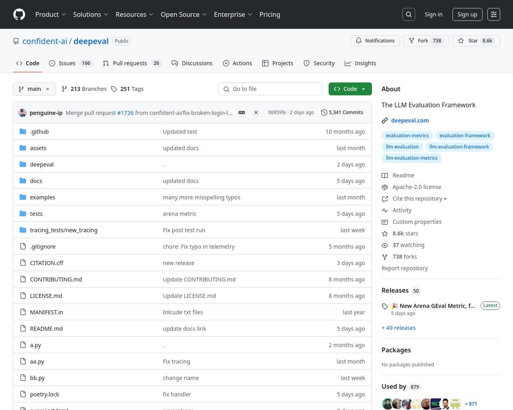Click the commits history clock icon

click(324, 112)
